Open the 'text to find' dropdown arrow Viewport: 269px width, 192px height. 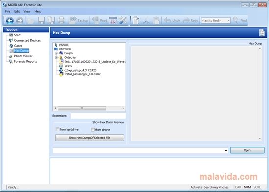pos(229,21)
